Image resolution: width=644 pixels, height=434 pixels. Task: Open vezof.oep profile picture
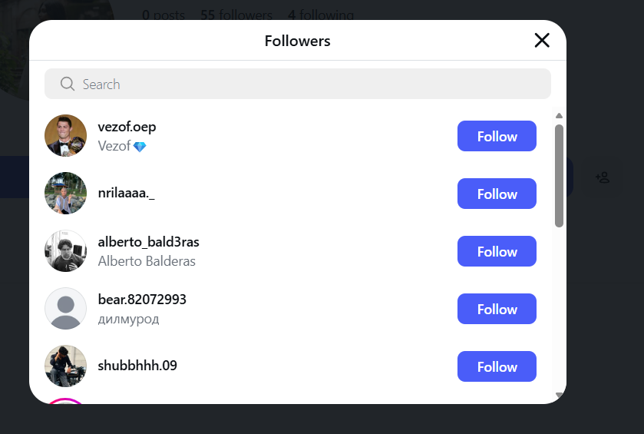coord(66,136)
